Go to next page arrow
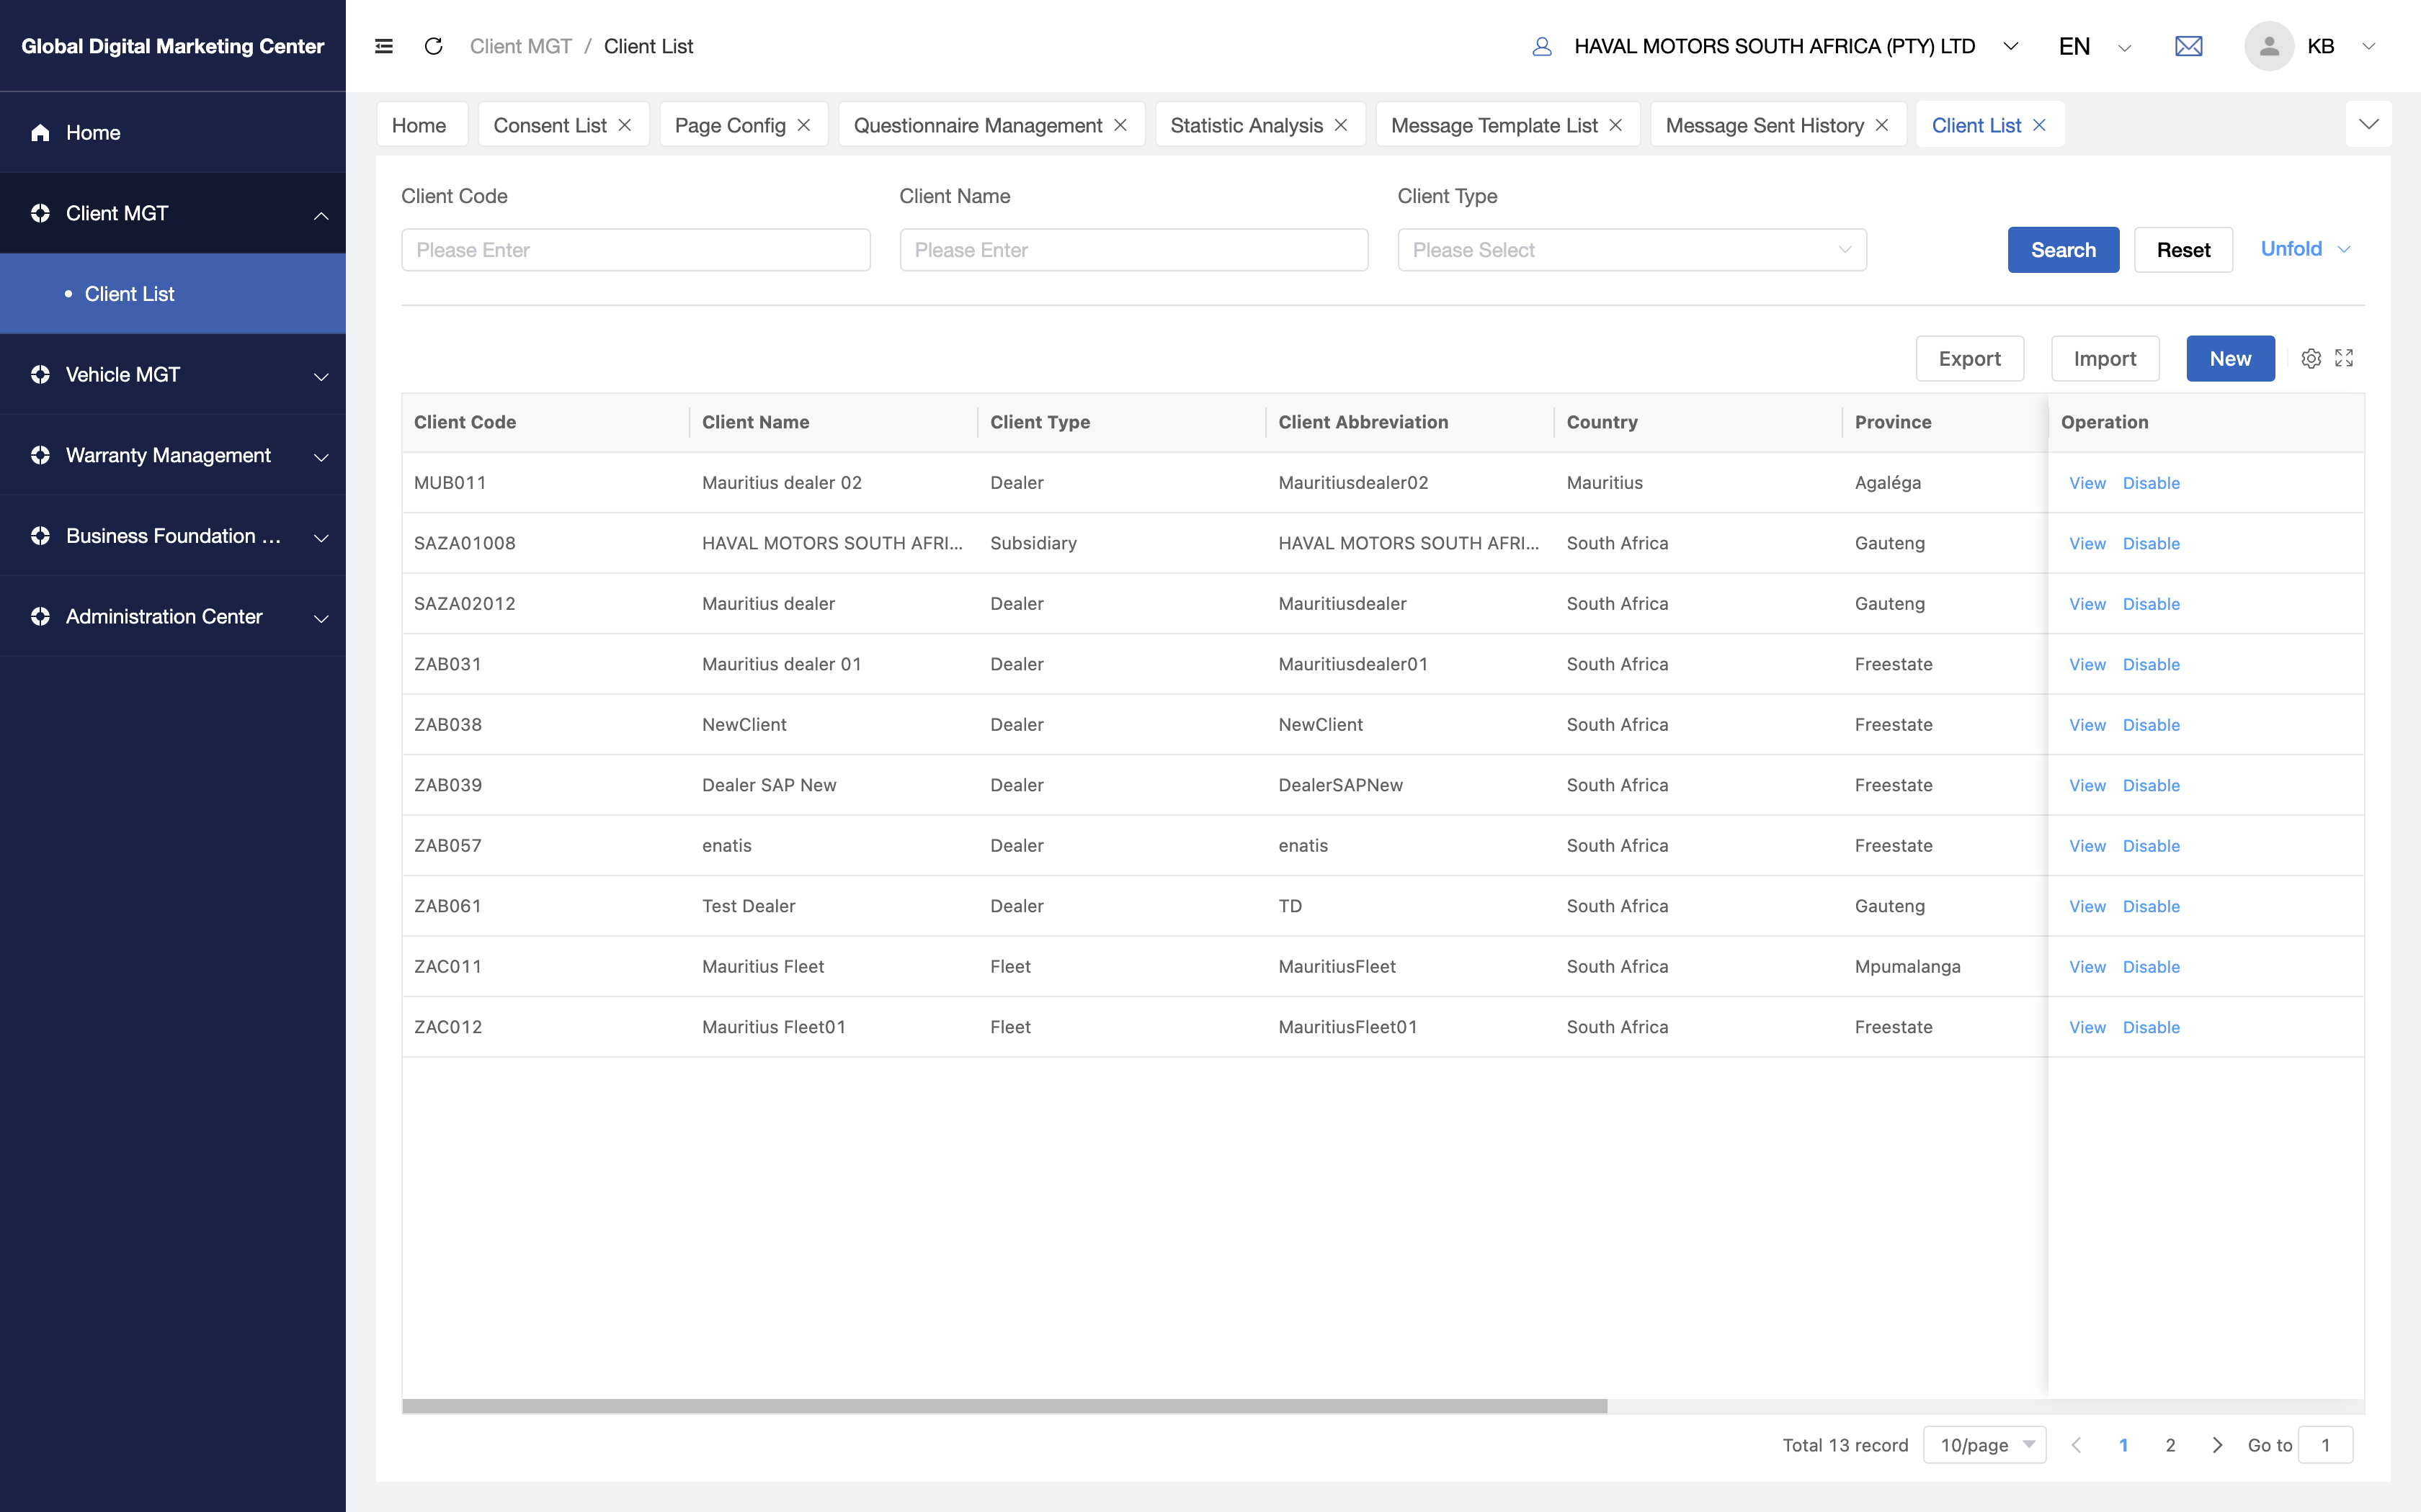The image size is (2421, 1512). point(2217,1445)
